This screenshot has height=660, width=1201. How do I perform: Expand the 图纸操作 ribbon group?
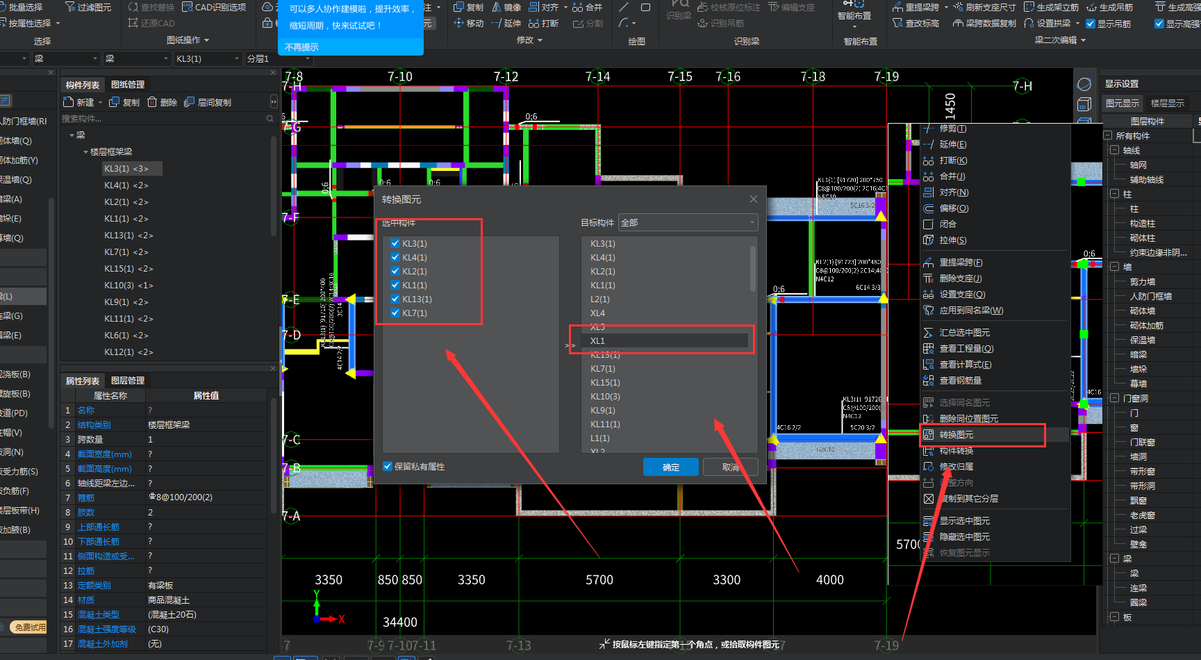(188, 40)
